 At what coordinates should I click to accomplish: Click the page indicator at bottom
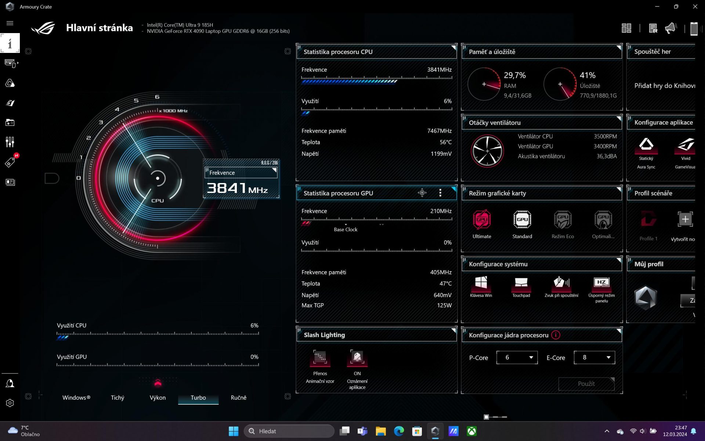[496, 417]
